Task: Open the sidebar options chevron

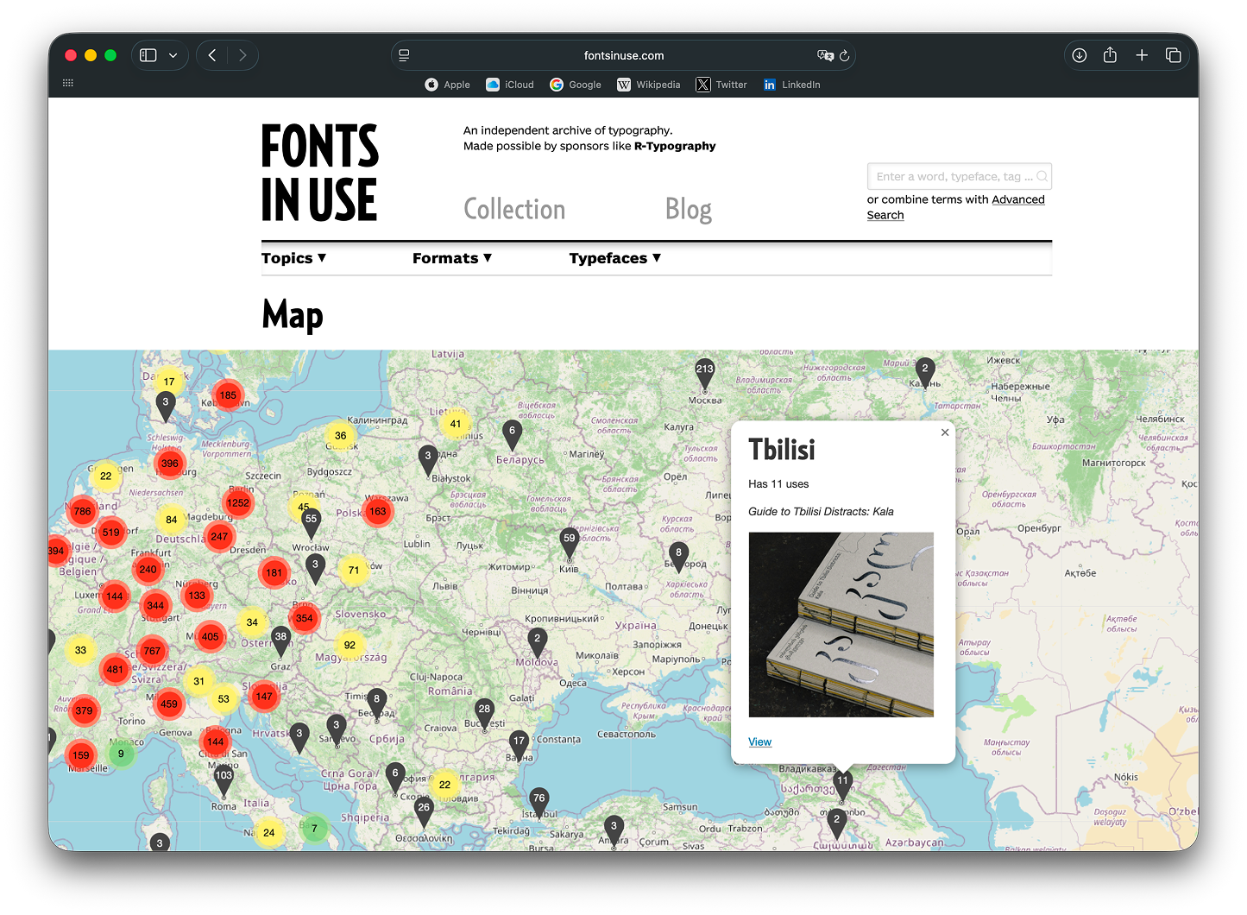Action: [173, 55]
